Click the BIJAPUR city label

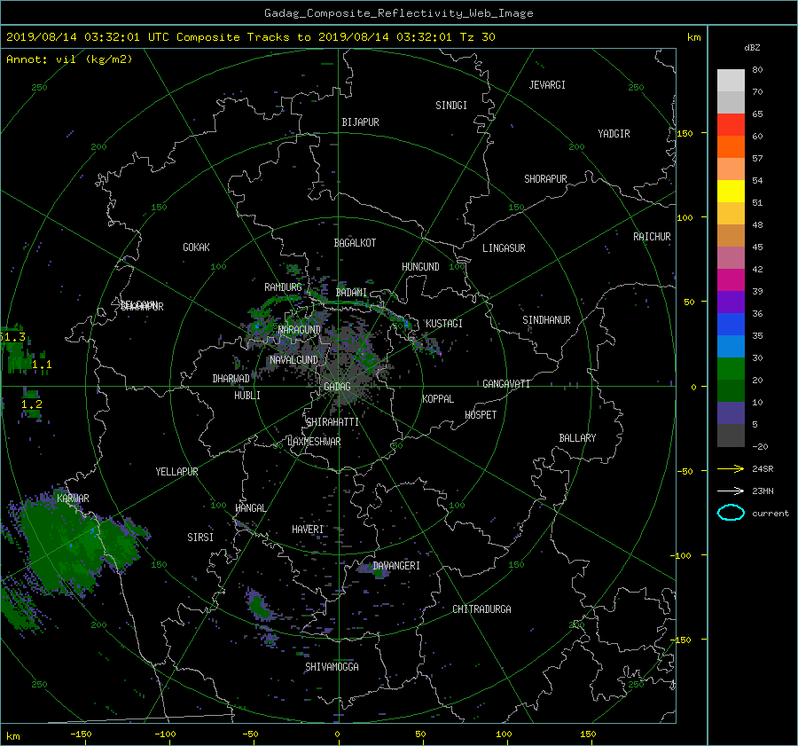(360, 122)
